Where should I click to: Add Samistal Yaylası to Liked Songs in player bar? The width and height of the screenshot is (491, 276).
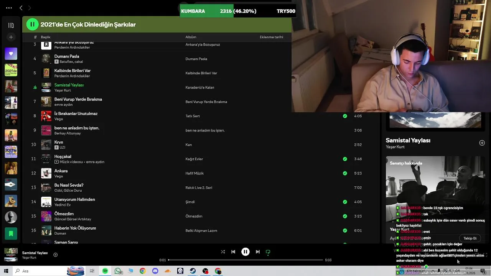pos(55,255)
